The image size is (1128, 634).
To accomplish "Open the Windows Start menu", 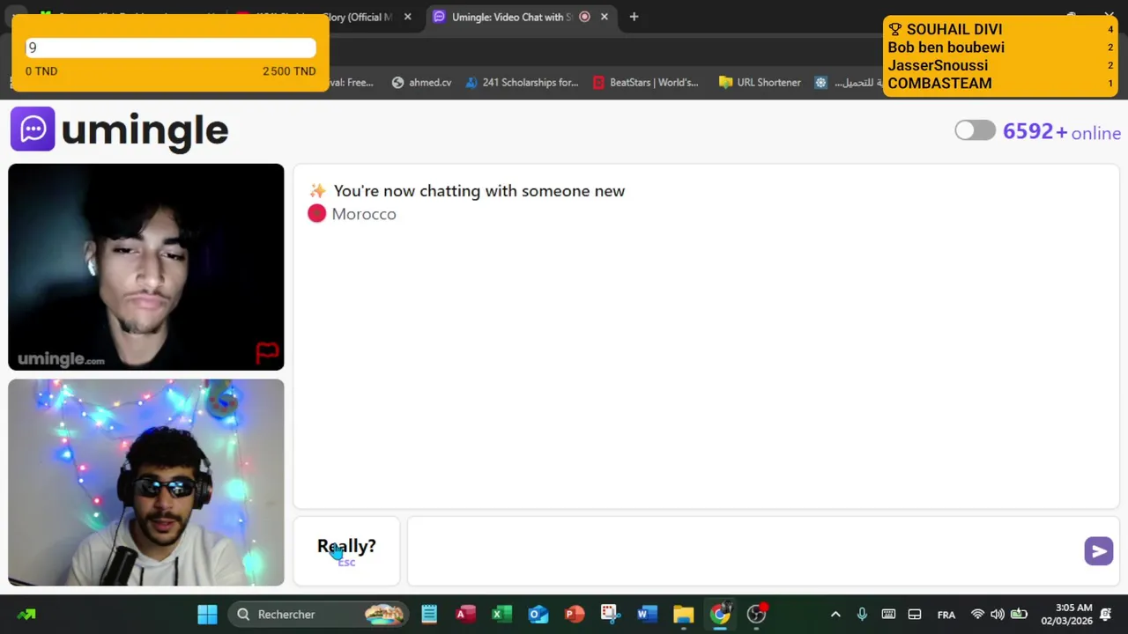I will [x=207, y=615].
